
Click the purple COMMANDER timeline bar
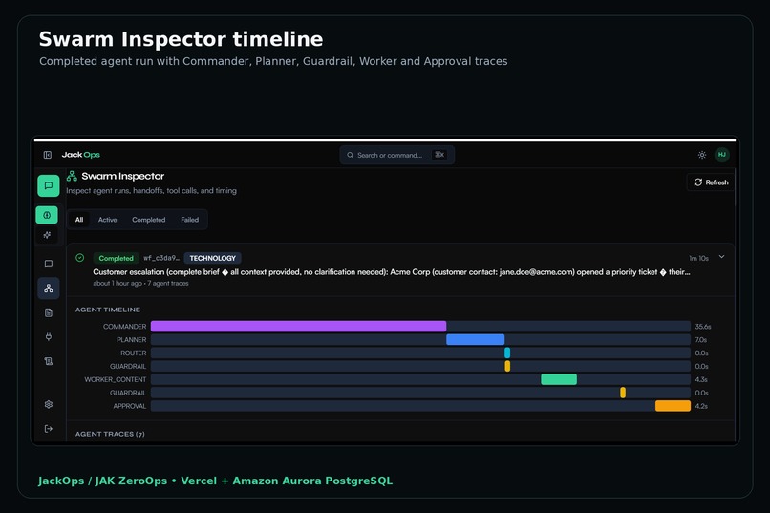(299, 327)
